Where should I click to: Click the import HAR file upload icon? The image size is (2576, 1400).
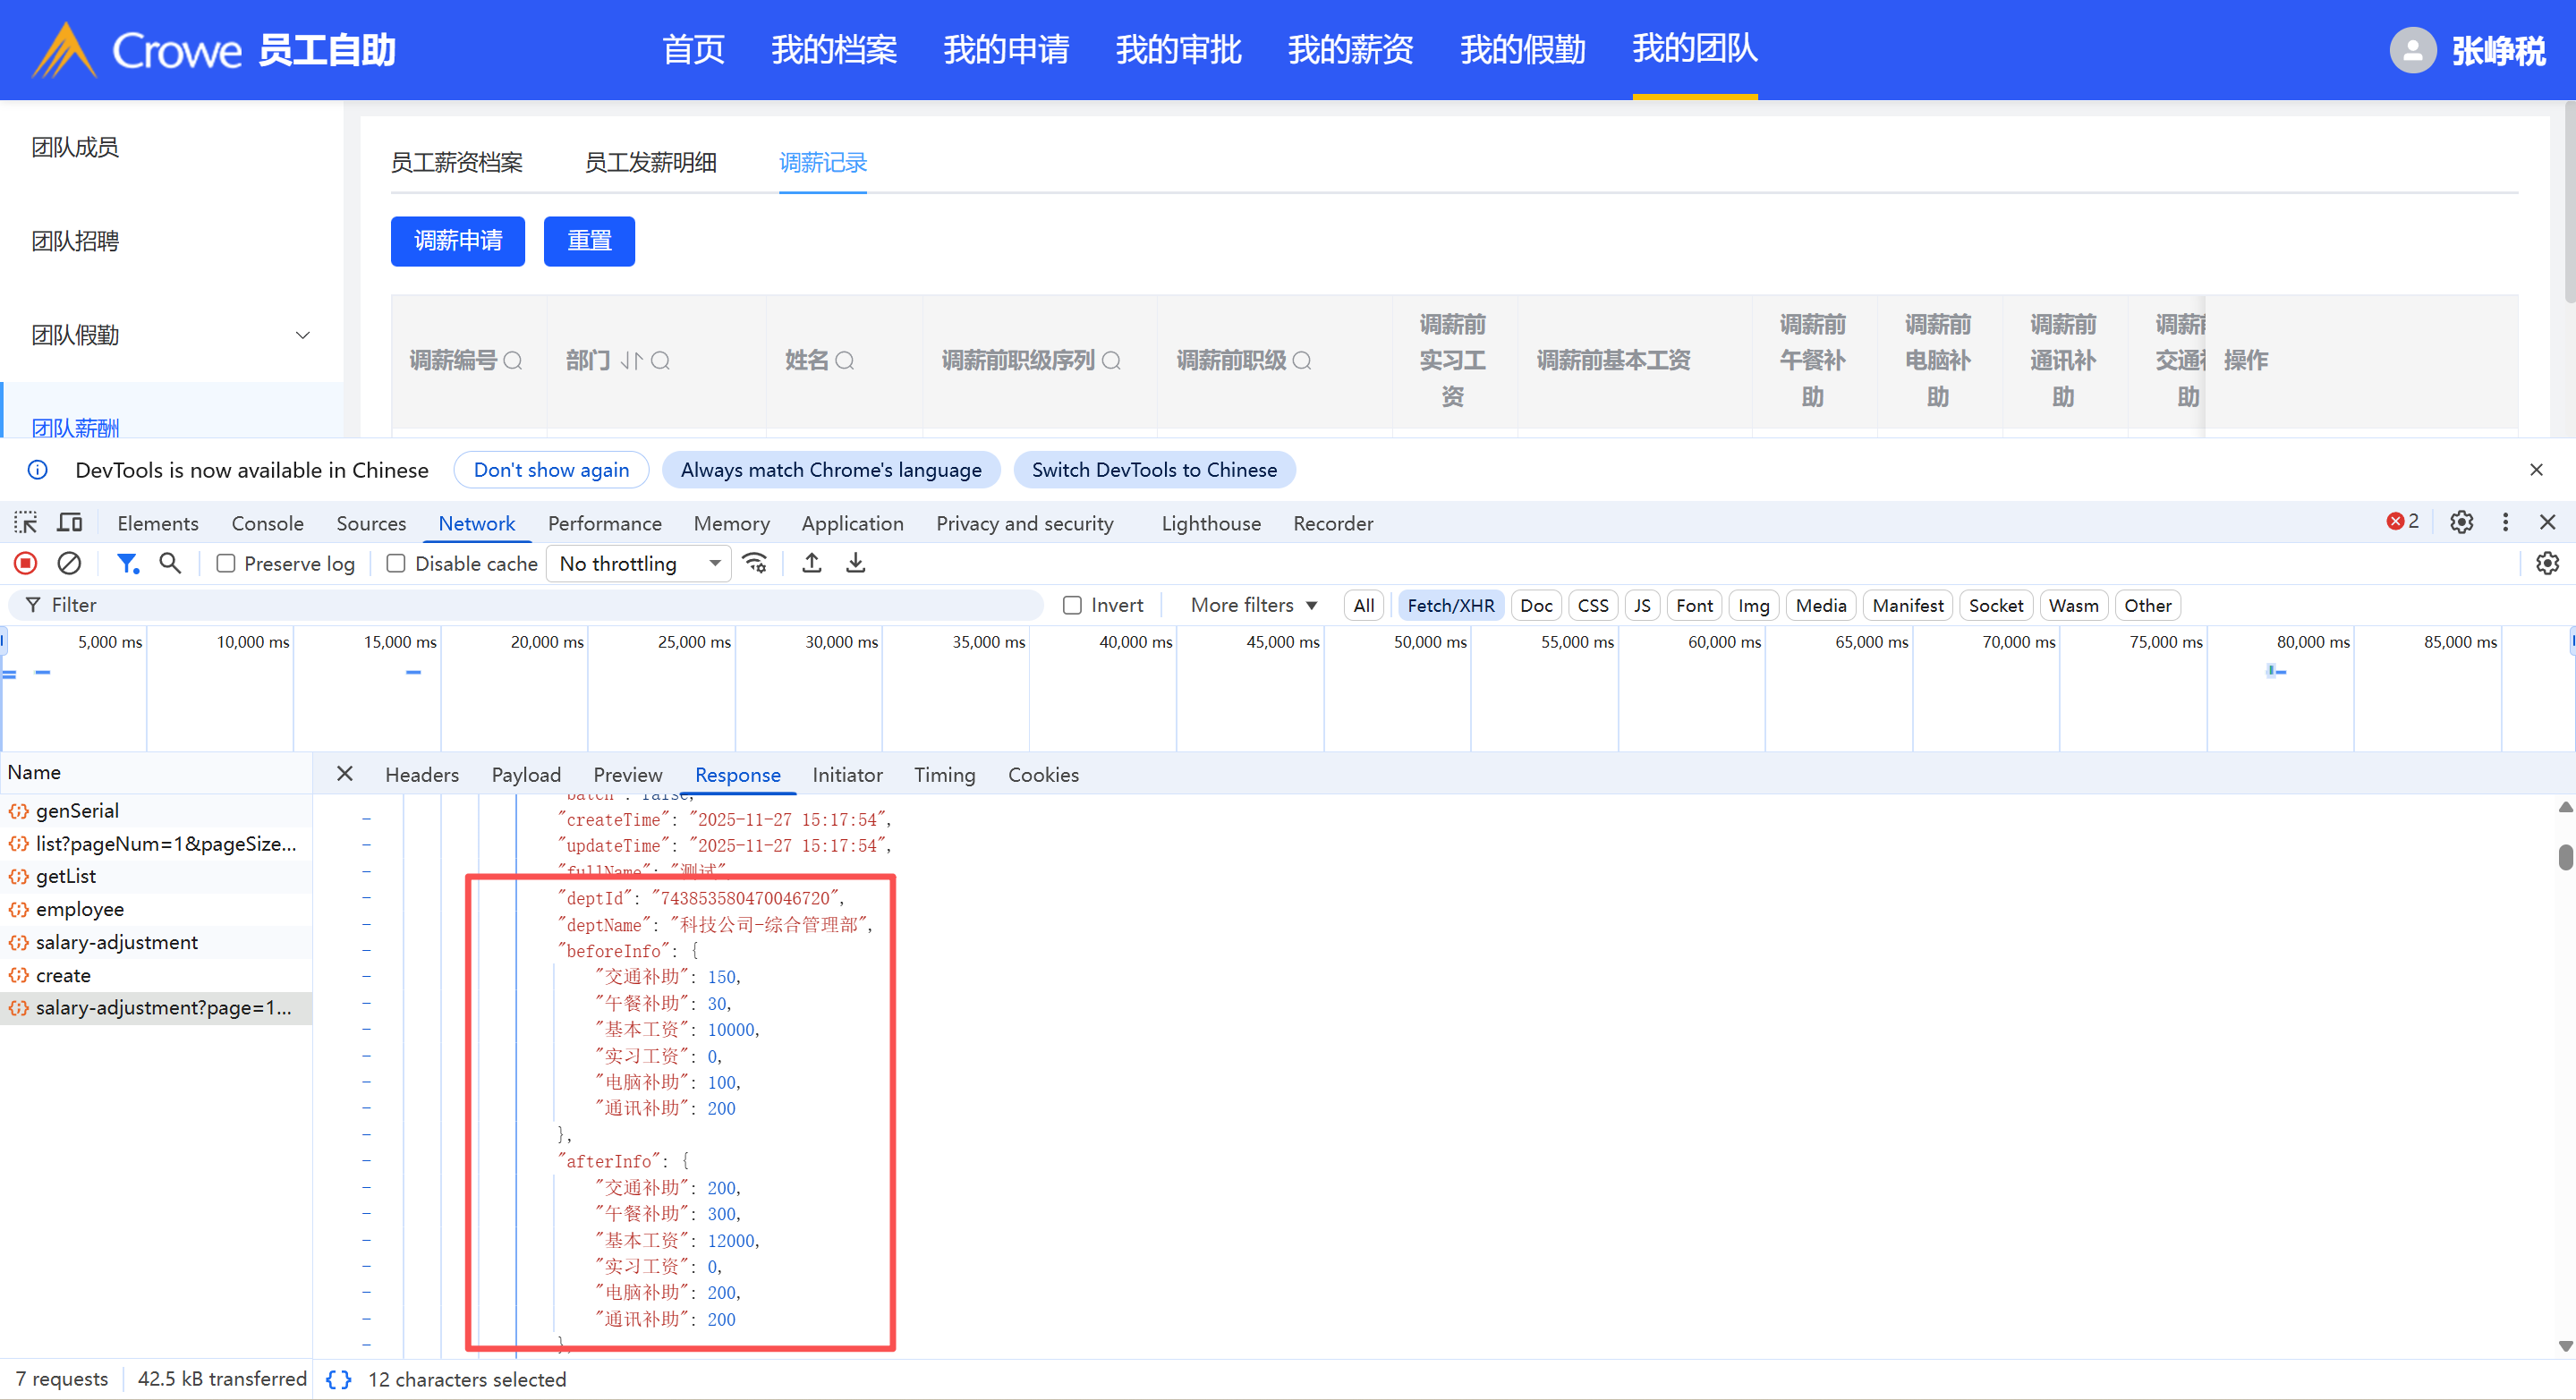point(812,563)
